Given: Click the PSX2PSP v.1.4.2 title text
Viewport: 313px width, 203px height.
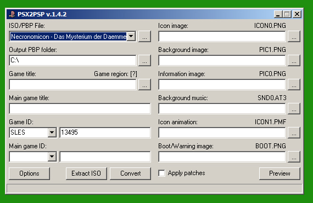Looking at the screenshot, I should pyautogui.click(x=42, y=14).
